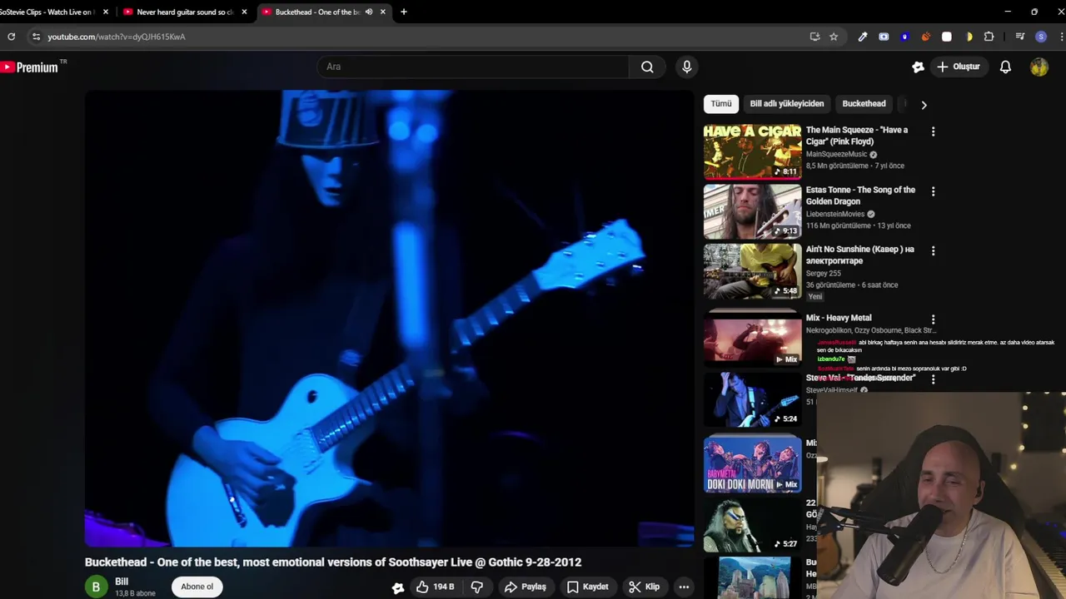This screenshot has height=599, width=1066.
Task: Click title Estas Tonne Song of Golden Dragon
Action: (x=860, y=196)
